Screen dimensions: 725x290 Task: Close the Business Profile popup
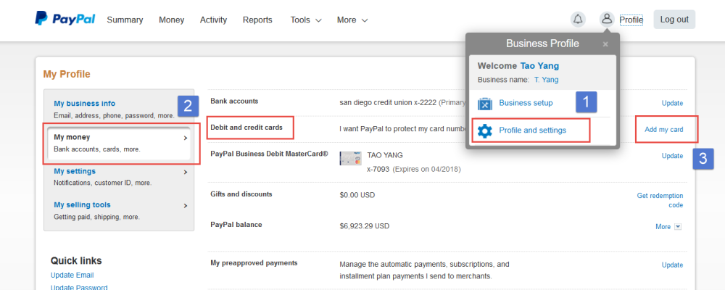point(605,44)
